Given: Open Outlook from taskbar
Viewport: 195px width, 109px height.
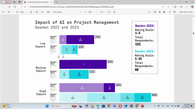Looking at the screenshot, I should click(x=126, y=106).
